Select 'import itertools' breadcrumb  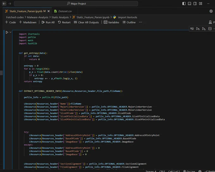pyautogui.click(x=127, y=17)
